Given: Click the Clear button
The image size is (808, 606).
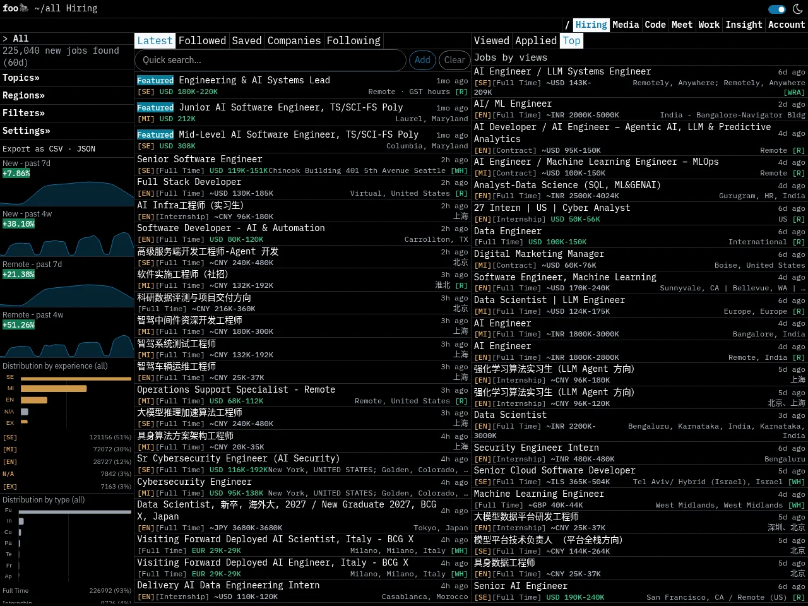Looking at the screenshot, I should (454, 60).
